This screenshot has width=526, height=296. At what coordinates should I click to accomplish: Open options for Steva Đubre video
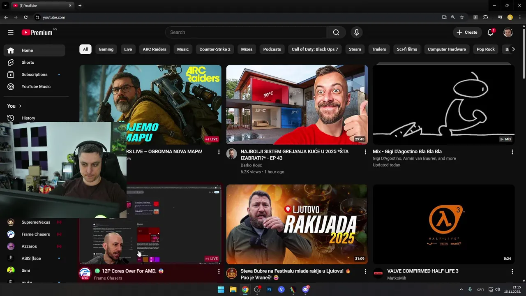click(x=365, y=272)
